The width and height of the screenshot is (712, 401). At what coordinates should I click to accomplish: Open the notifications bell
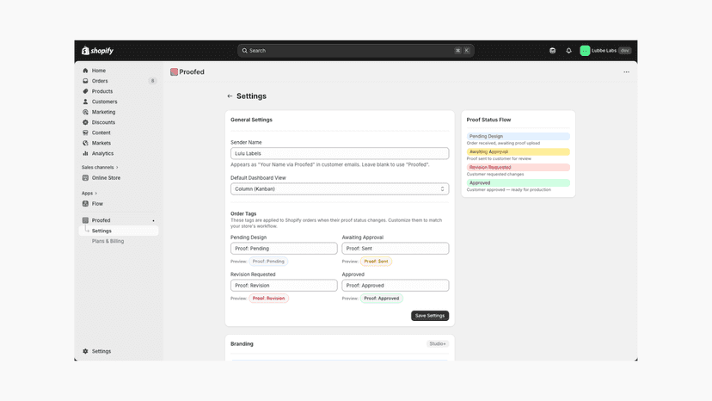568,51
